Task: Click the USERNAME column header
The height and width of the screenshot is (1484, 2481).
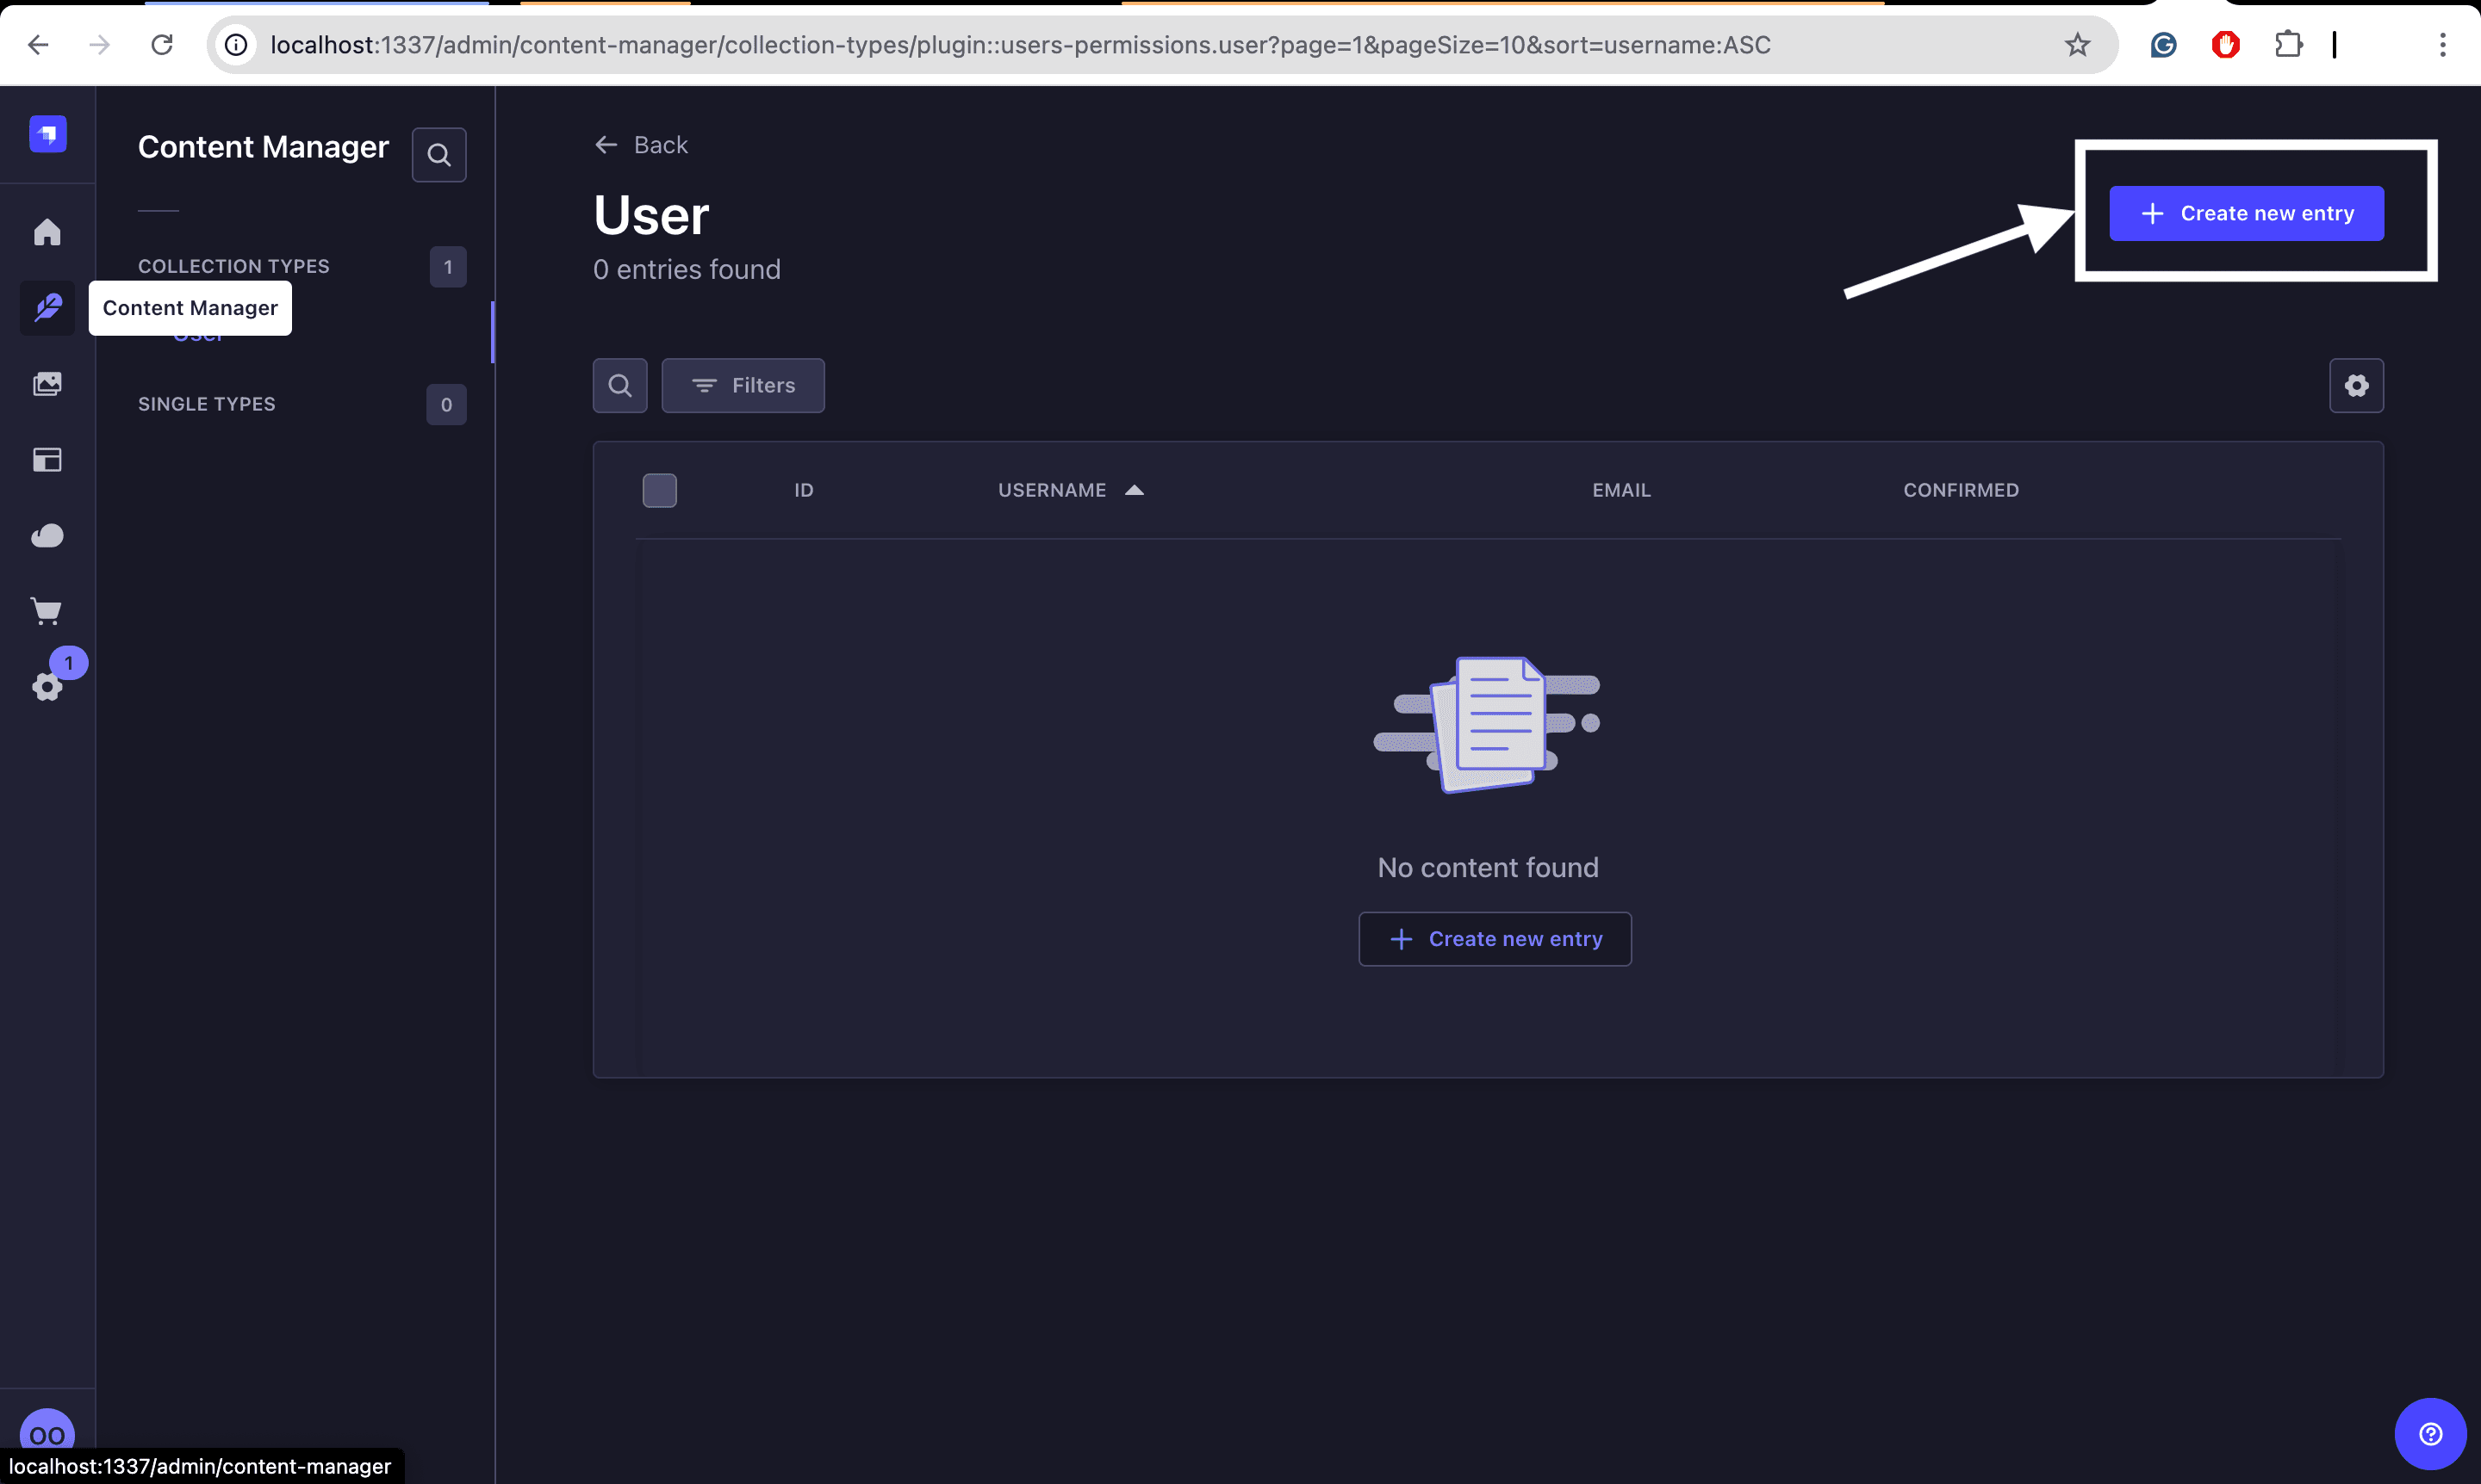Action: tap(1052, 490)
